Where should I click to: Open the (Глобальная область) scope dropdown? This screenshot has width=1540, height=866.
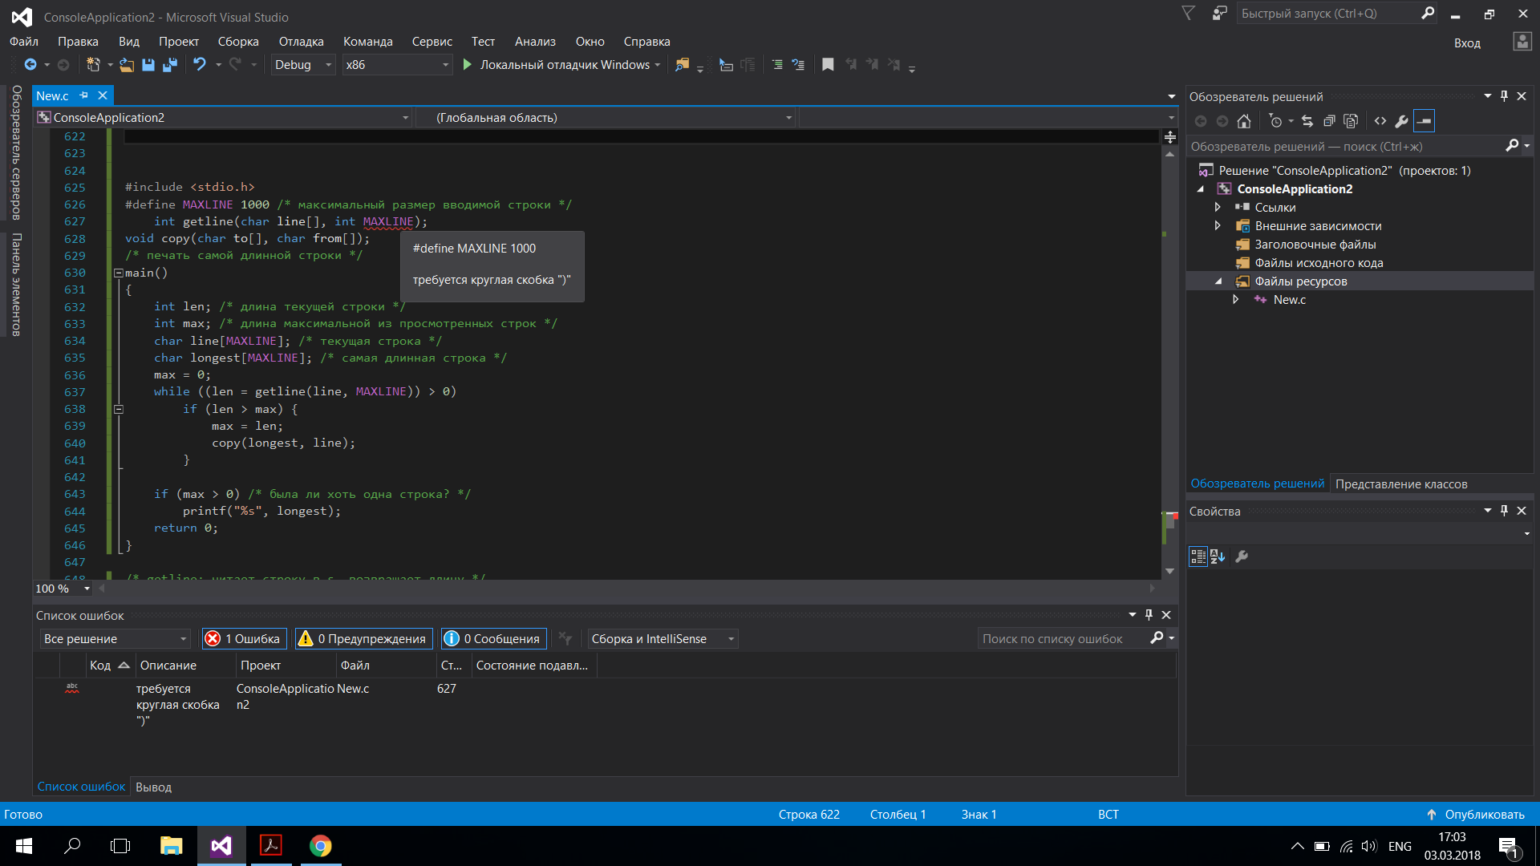[607, 118]
